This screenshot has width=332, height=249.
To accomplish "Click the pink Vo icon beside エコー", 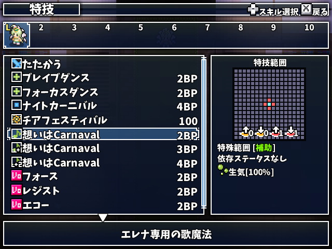I will pos(16,204).
